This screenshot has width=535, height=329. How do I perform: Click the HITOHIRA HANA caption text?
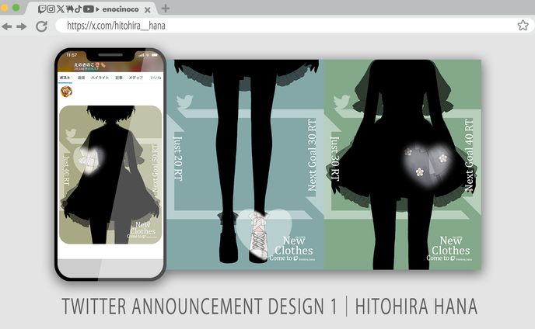(416, 306)
